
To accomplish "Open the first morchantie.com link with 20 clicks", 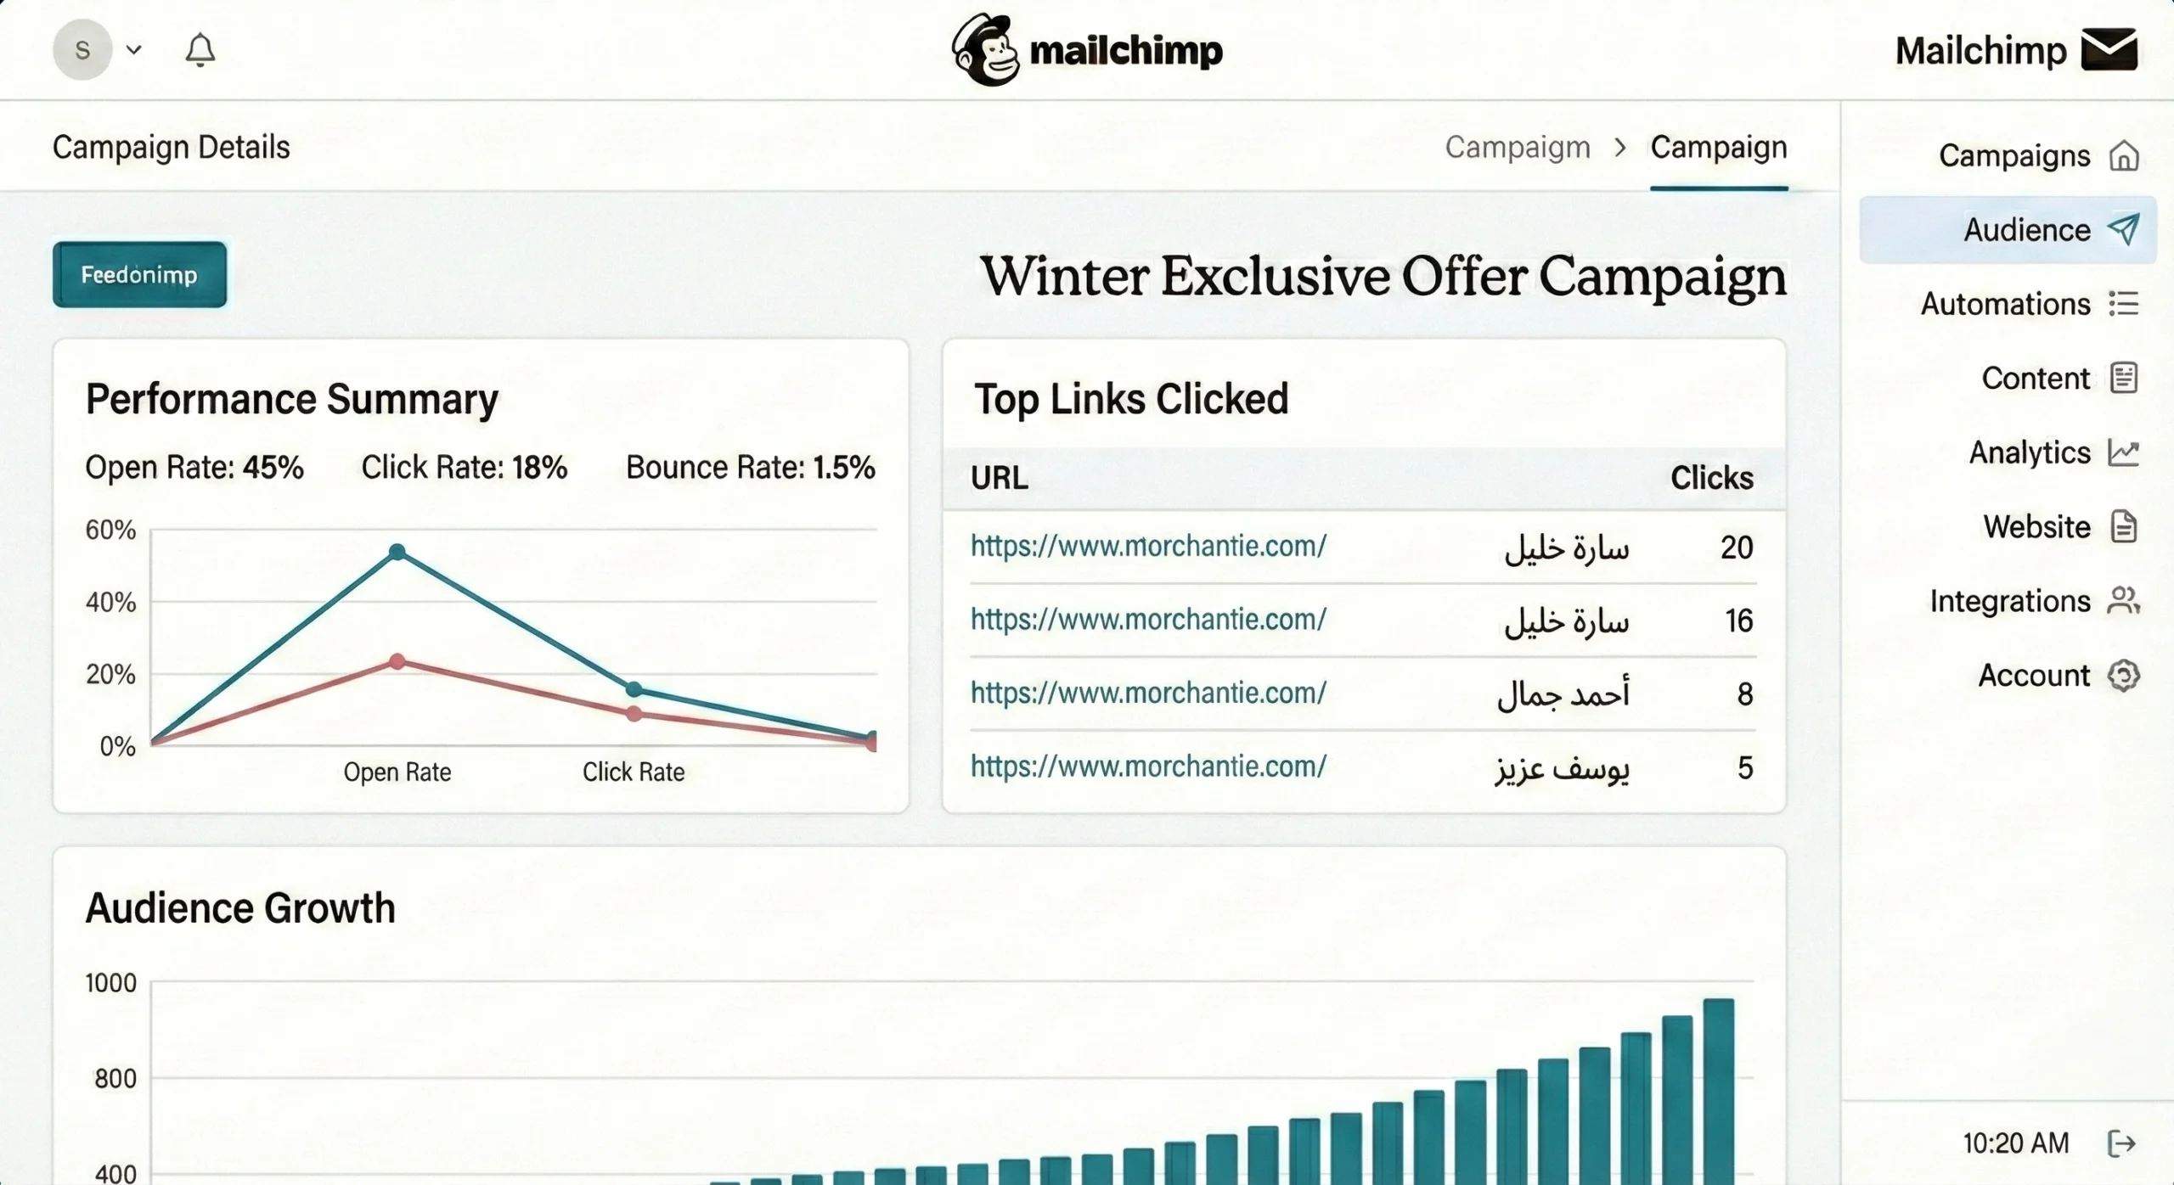I will click(x=1148, y=546).
